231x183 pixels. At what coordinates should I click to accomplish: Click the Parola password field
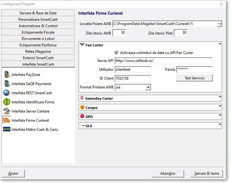coord(194,69)
